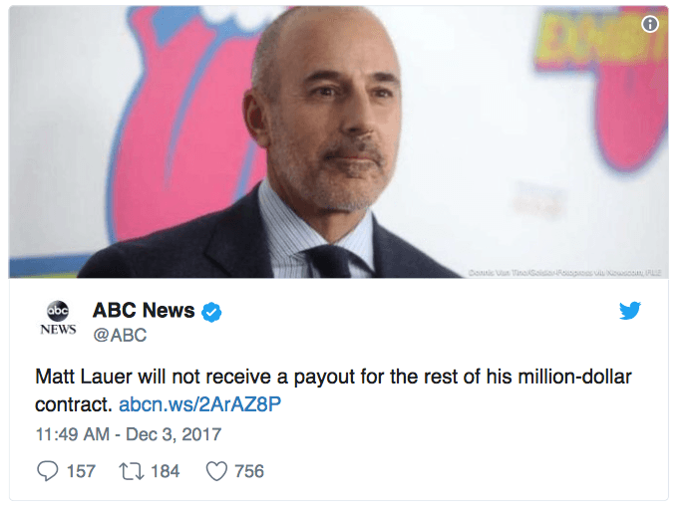Click the 184 retweets count
The image size is (695, 513).
tap(165, 471)
